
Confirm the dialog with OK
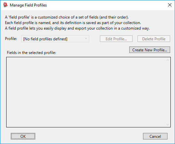point(23,136)
